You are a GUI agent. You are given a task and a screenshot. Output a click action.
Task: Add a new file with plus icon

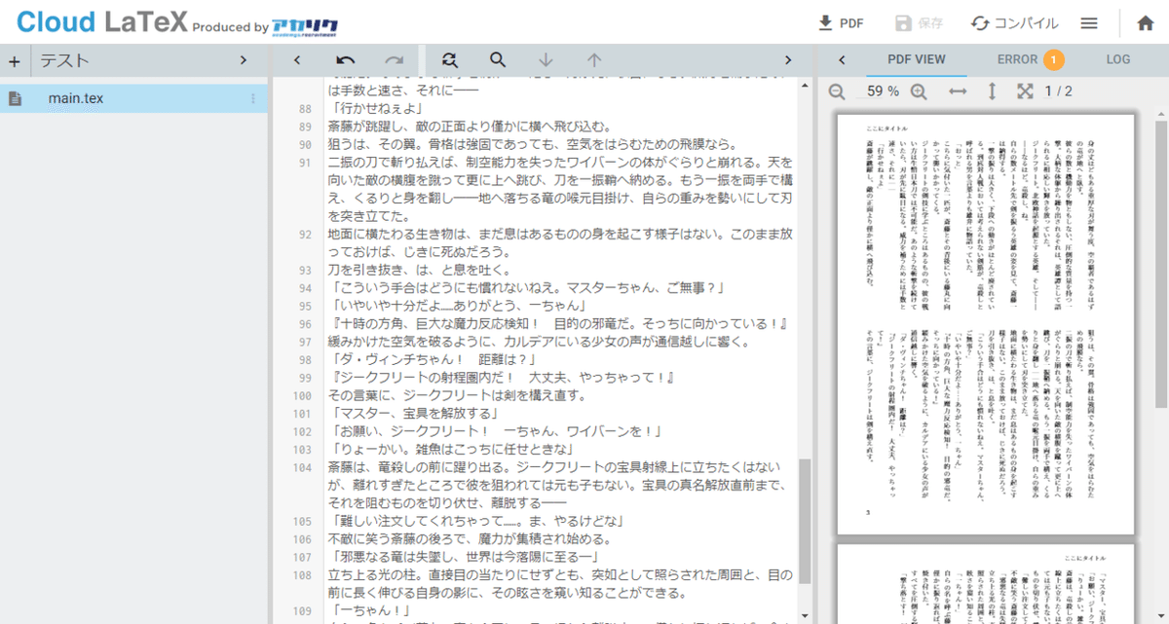coord(14,61)
